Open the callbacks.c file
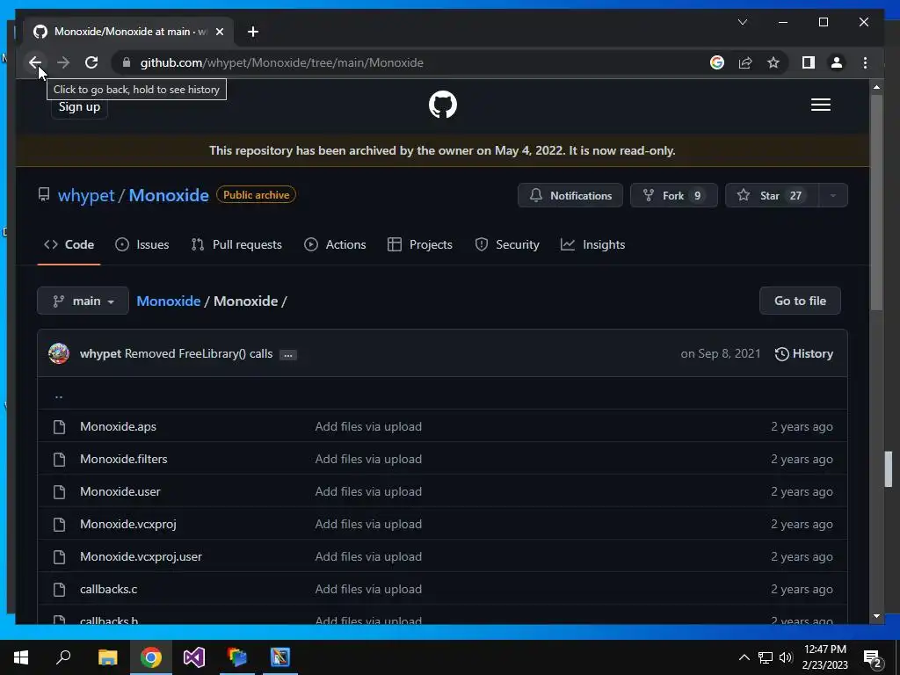This screenshot has width=900, height=675. (108, 590)
